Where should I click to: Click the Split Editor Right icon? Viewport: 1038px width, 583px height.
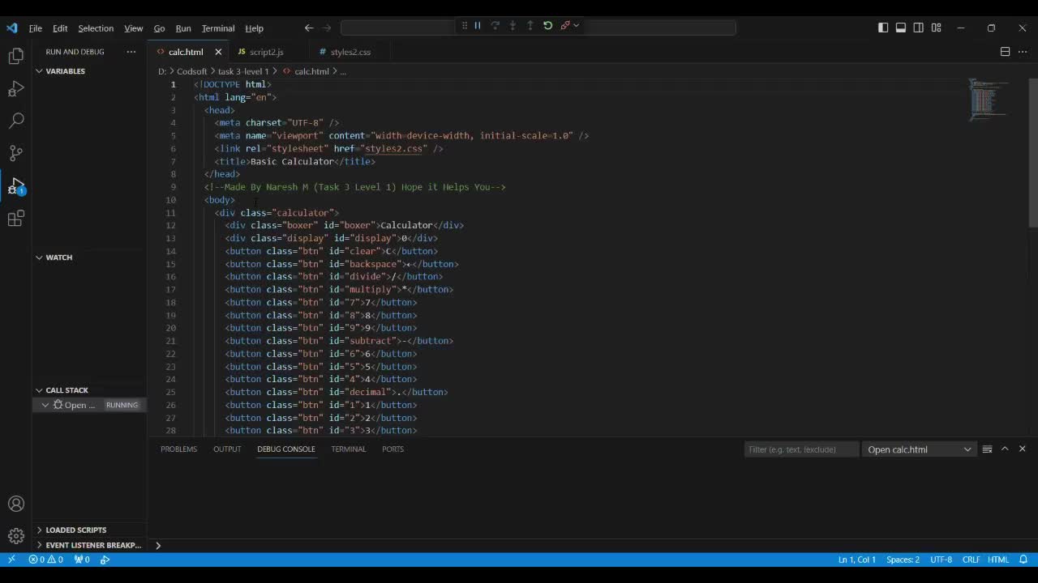click(1005, 52)
